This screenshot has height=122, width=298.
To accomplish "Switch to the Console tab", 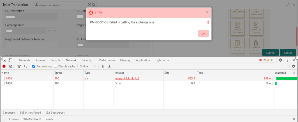I will click(56, 60).
